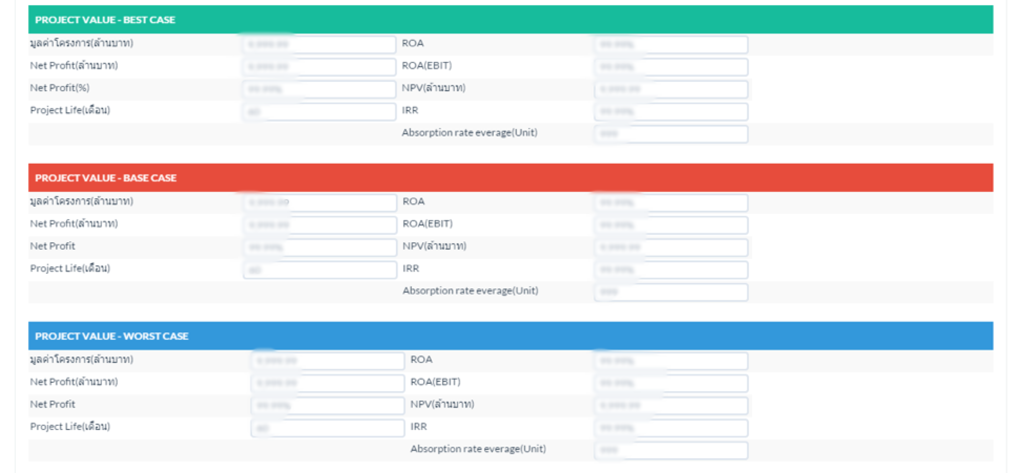Click Base Case Absorption rate everage field
This screenshot has height=473, width=1020.
coord(671,293)
